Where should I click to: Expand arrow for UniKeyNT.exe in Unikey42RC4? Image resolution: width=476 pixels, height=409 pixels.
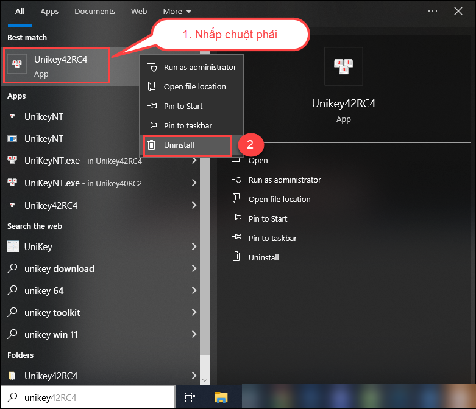pos(194,161)
